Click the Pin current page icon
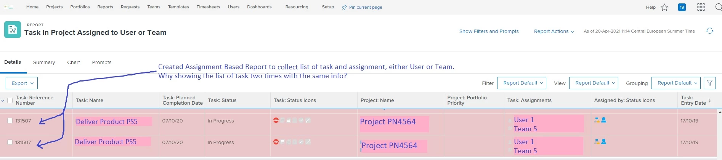The width and height of the screenshot is (722, 160). (344, 7)
